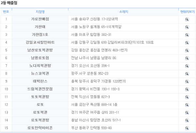Click address 광주 서구 쌍촌동 952-23
Viewport: 196px width, 133px height.
tap(90, 73)
